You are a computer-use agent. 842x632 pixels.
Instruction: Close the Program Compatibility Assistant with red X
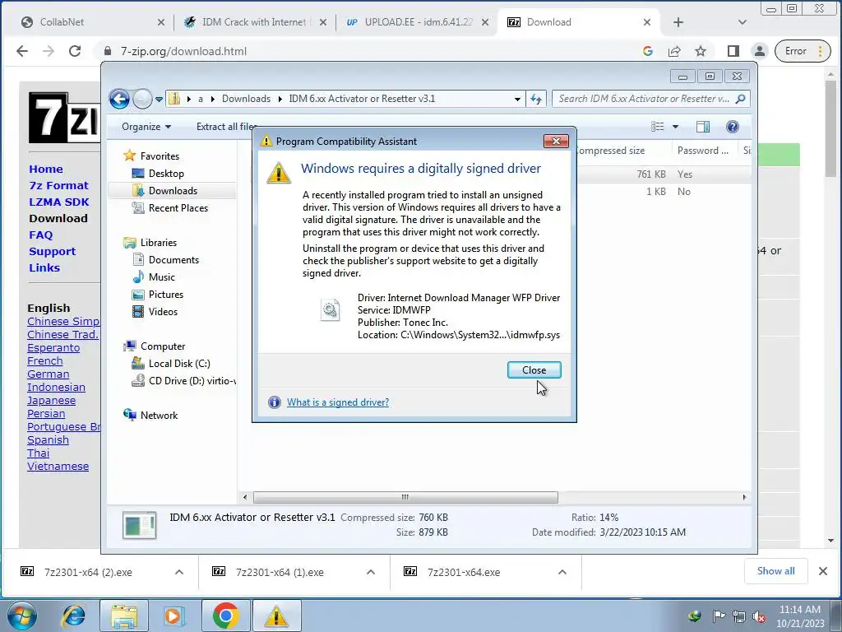tap(556, 141)
